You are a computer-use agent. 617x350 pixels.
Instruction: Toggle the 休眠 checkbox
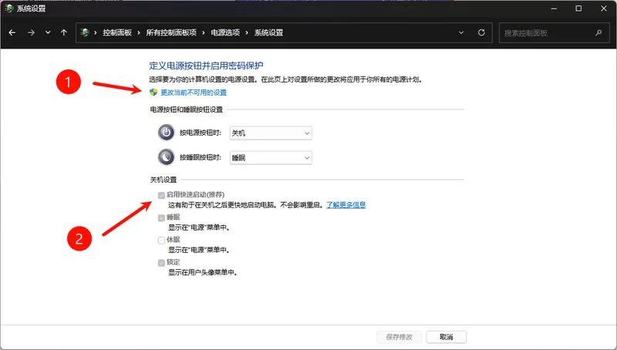tap(161, 241)
